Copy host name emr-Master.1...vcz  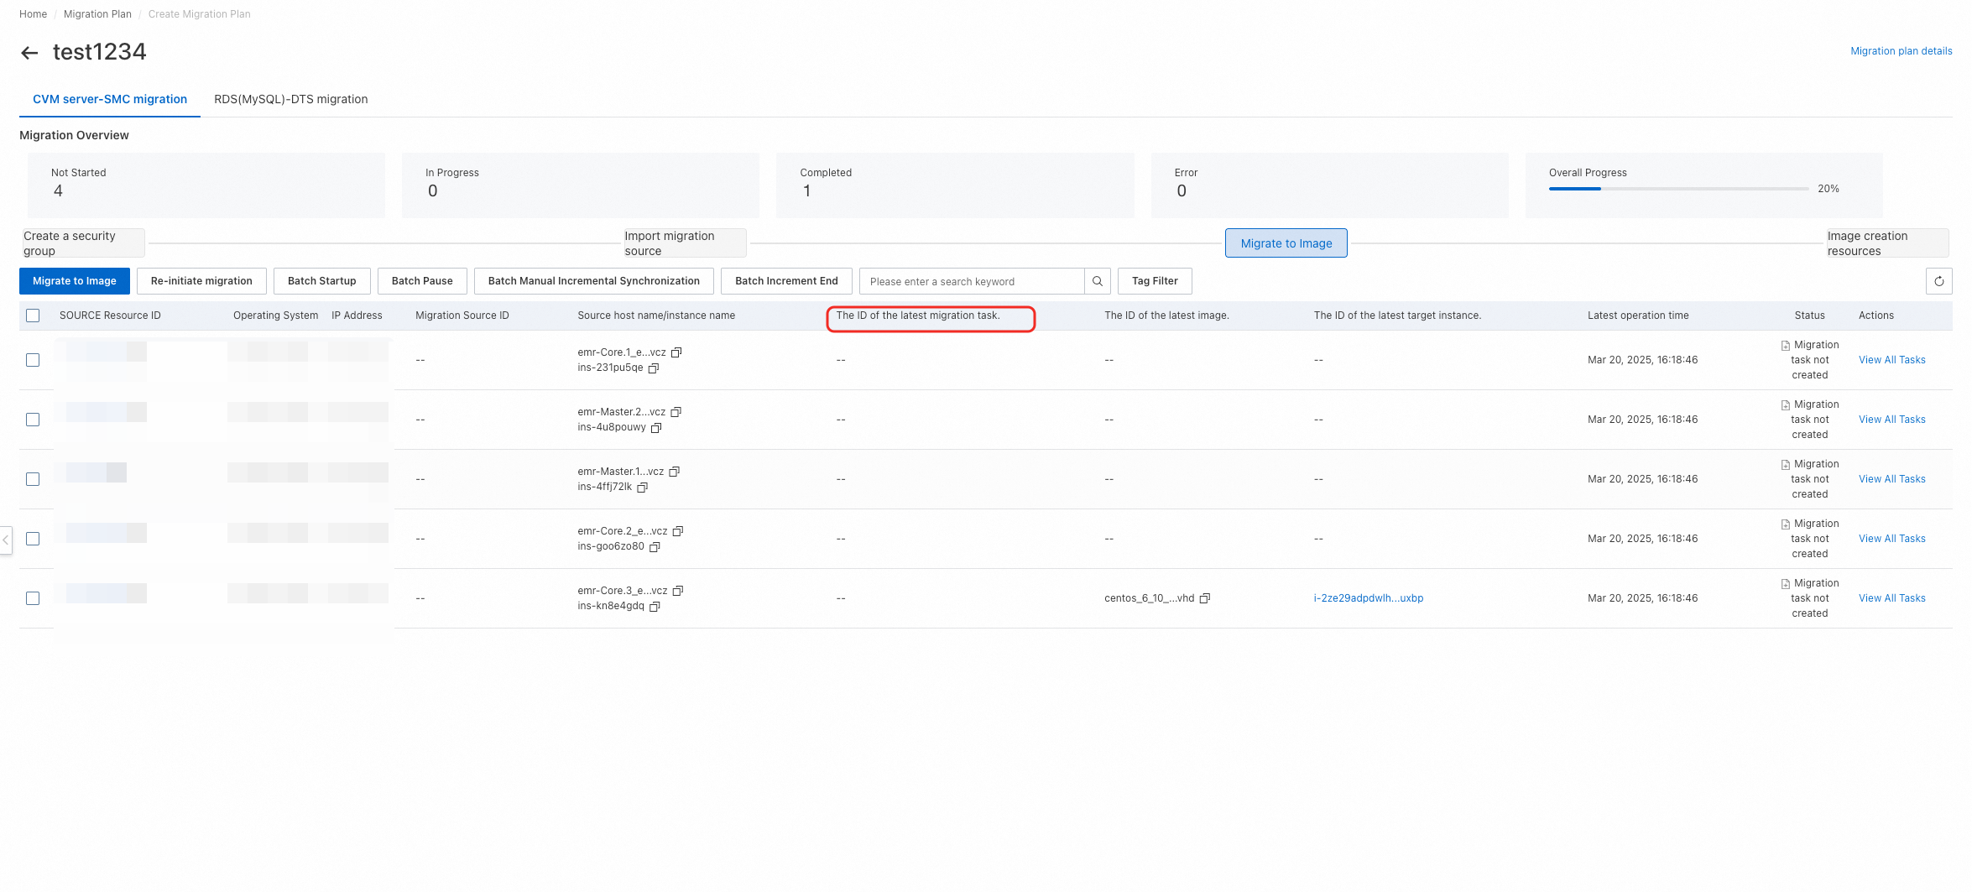pos(674,472)
